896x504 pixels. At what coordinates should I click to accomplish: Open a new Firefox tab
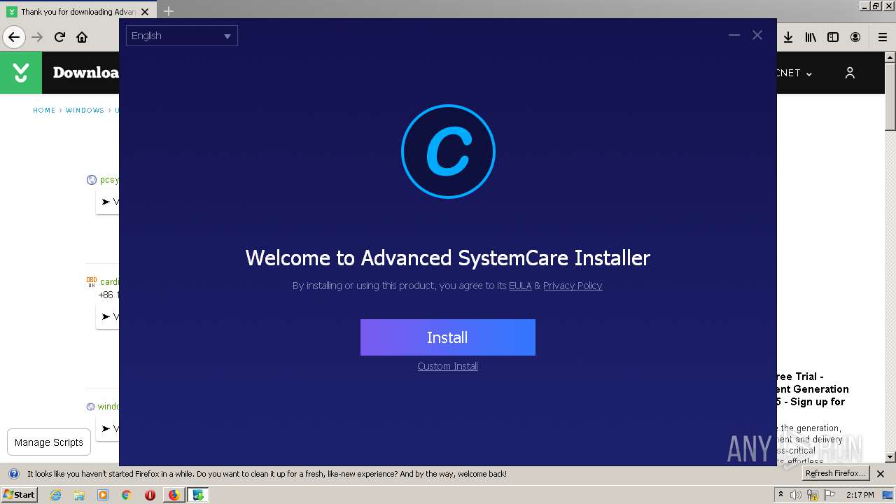click(169, 12)
